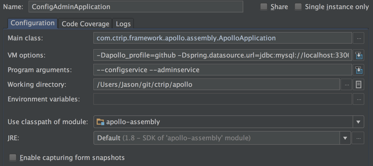Click the apollo-assembly module folder icon

tap(100, 122)
